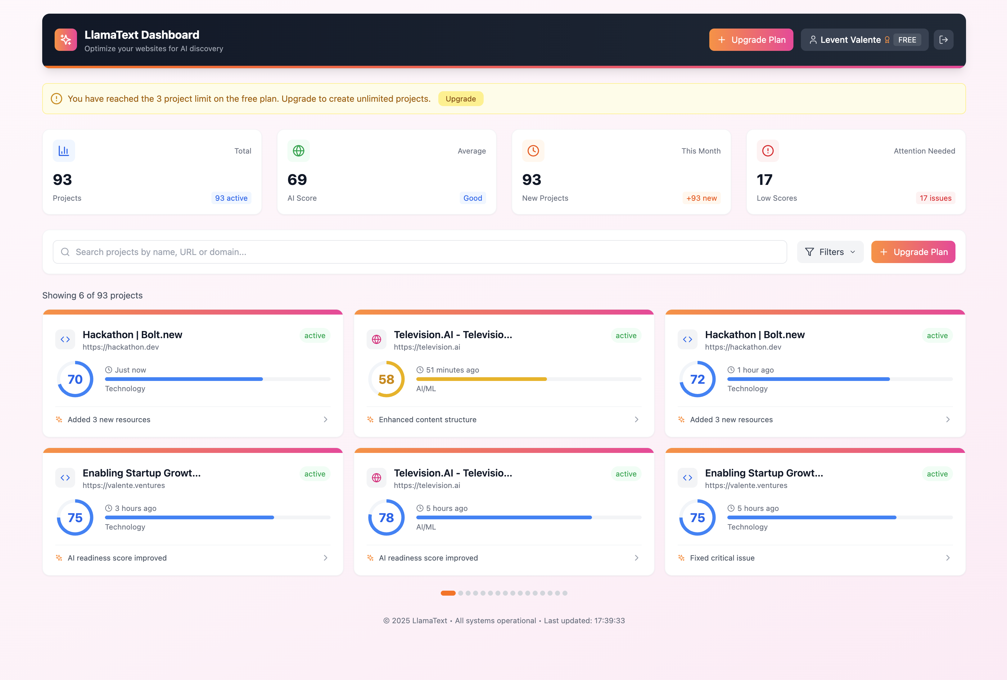This screenshot has height=680, width=1007.
Task: Expand 'Fixed critical issue' chevron arrow
Action: (x=948, y=558)
